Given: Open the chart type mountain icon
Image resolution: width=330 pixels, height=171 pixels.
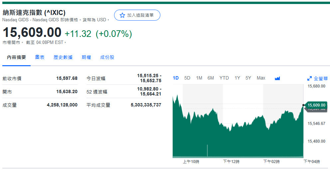Looking at the screenshot, I should (277, 78).
